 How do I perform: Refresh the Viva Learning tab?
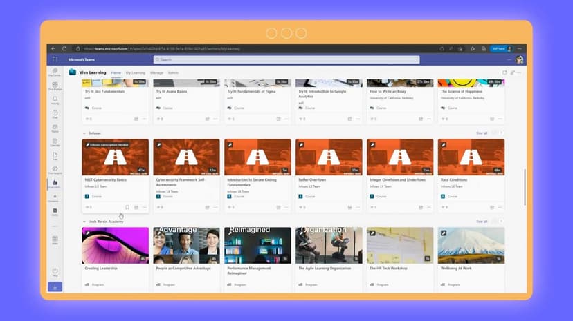point(504,72)
